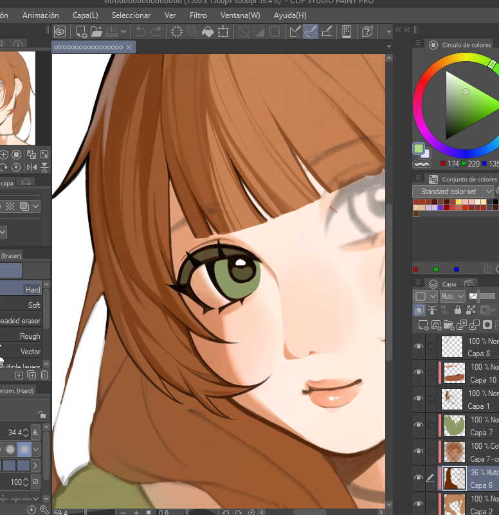Click the duplicate sub tool icon

32,375
